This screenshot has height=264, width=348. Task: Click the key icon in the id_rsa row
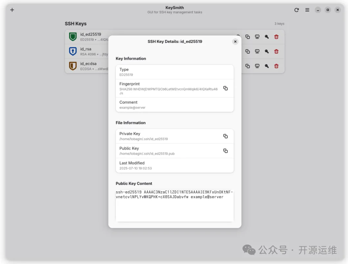(266, 52)
